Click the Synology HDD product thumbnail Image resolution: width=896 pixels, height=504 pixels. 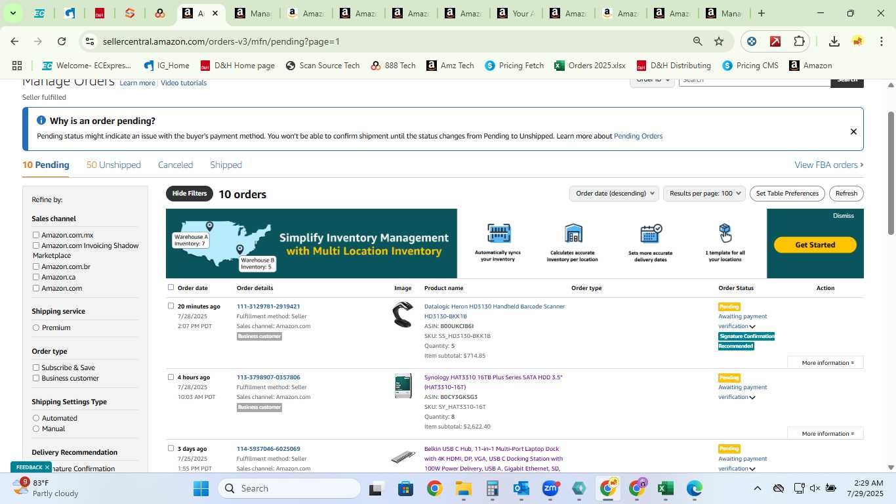coord(403,386)
